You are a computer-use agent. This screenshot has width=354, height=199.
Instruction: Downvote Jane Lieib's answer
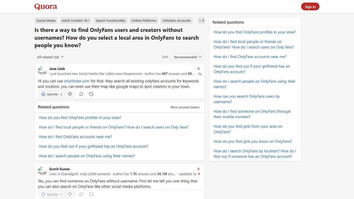(70, 94)
